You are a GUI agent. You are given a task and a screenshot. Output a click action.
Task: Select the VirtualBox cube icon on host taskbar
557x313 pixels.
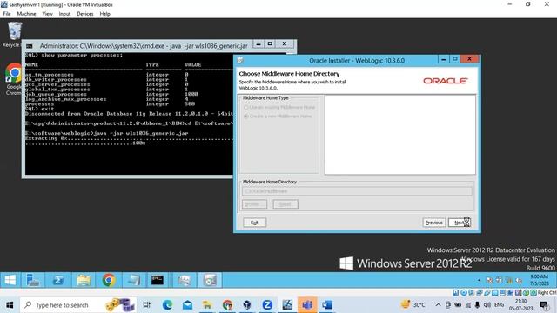247,305
